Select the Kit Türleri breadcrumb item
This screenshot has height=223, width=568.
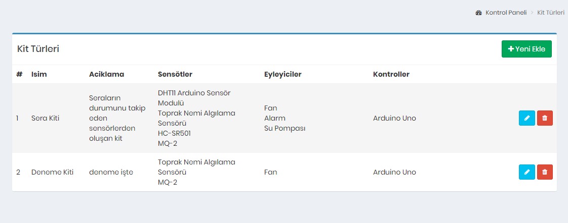pos(551,13)
